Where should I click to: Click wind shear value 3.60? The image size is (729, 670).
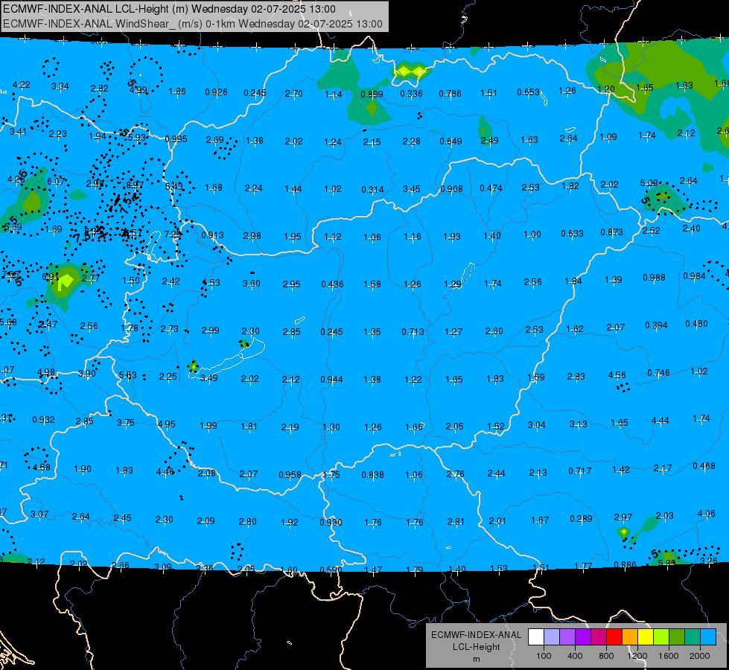point(252,283)
